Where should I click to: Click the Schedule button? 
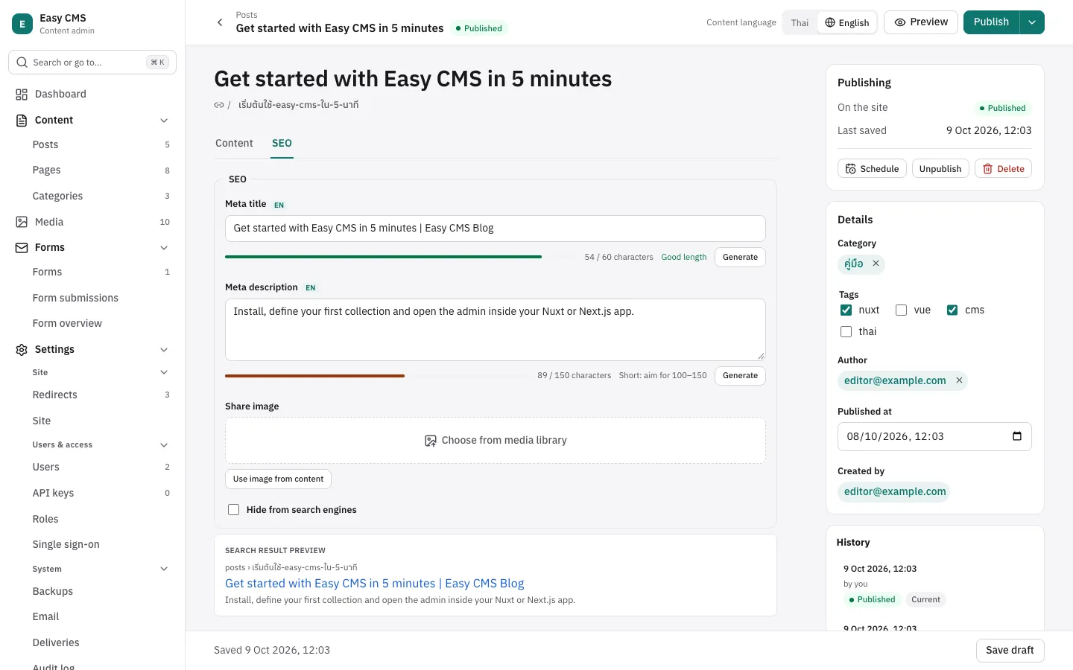click(x=872, y=169)
